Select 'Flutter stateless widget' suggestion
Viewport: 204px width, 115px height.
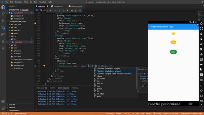tap(115, 71)
